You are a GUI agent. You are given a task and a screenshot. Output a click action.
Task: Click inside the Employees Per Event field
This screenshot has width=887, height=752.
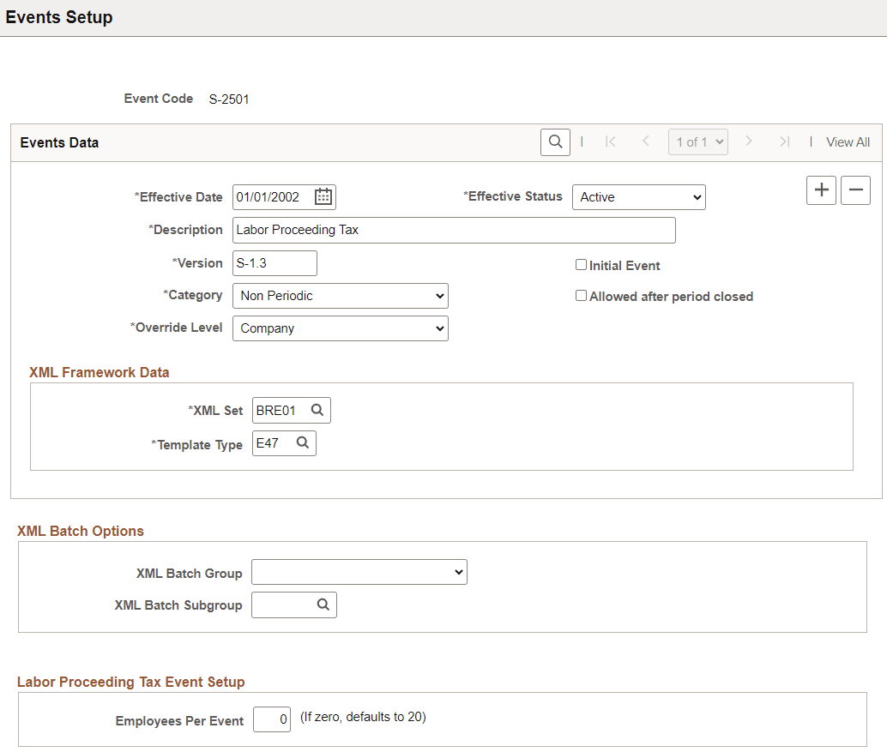point(271,719)
